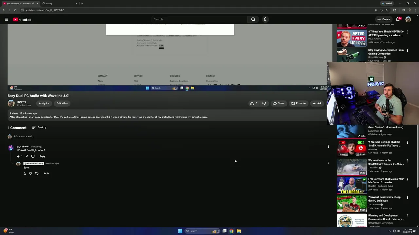Click the Create button
The image size is (419, 235).
tap(384, 19)
